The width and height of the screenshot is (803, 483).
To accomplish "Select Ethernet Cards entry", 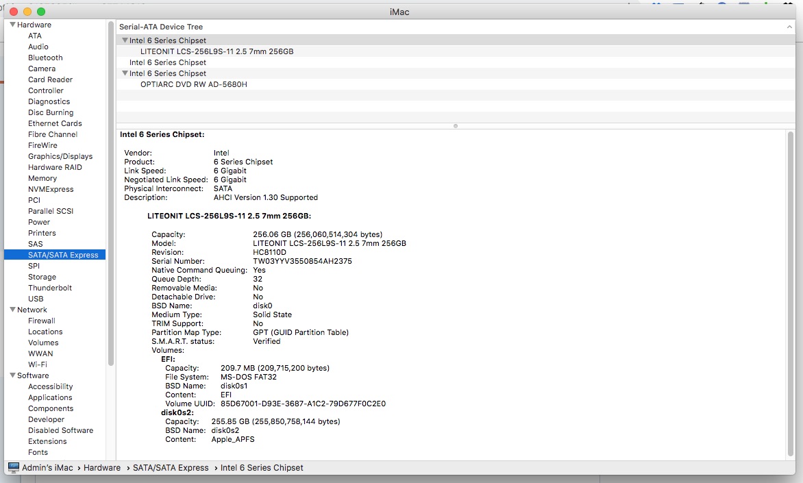I will click(x=55, y=123).
